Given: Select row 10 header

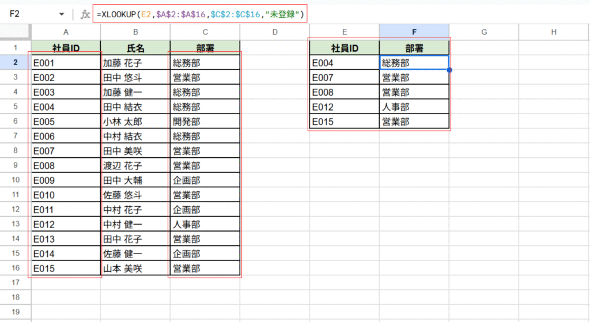Looking at the screenshot, I should [x=16, y=180].
